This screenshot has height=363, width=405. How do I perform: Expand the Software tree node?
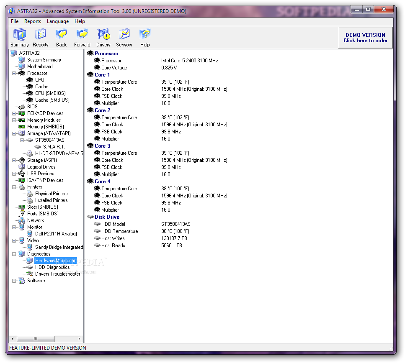point(14,281)
